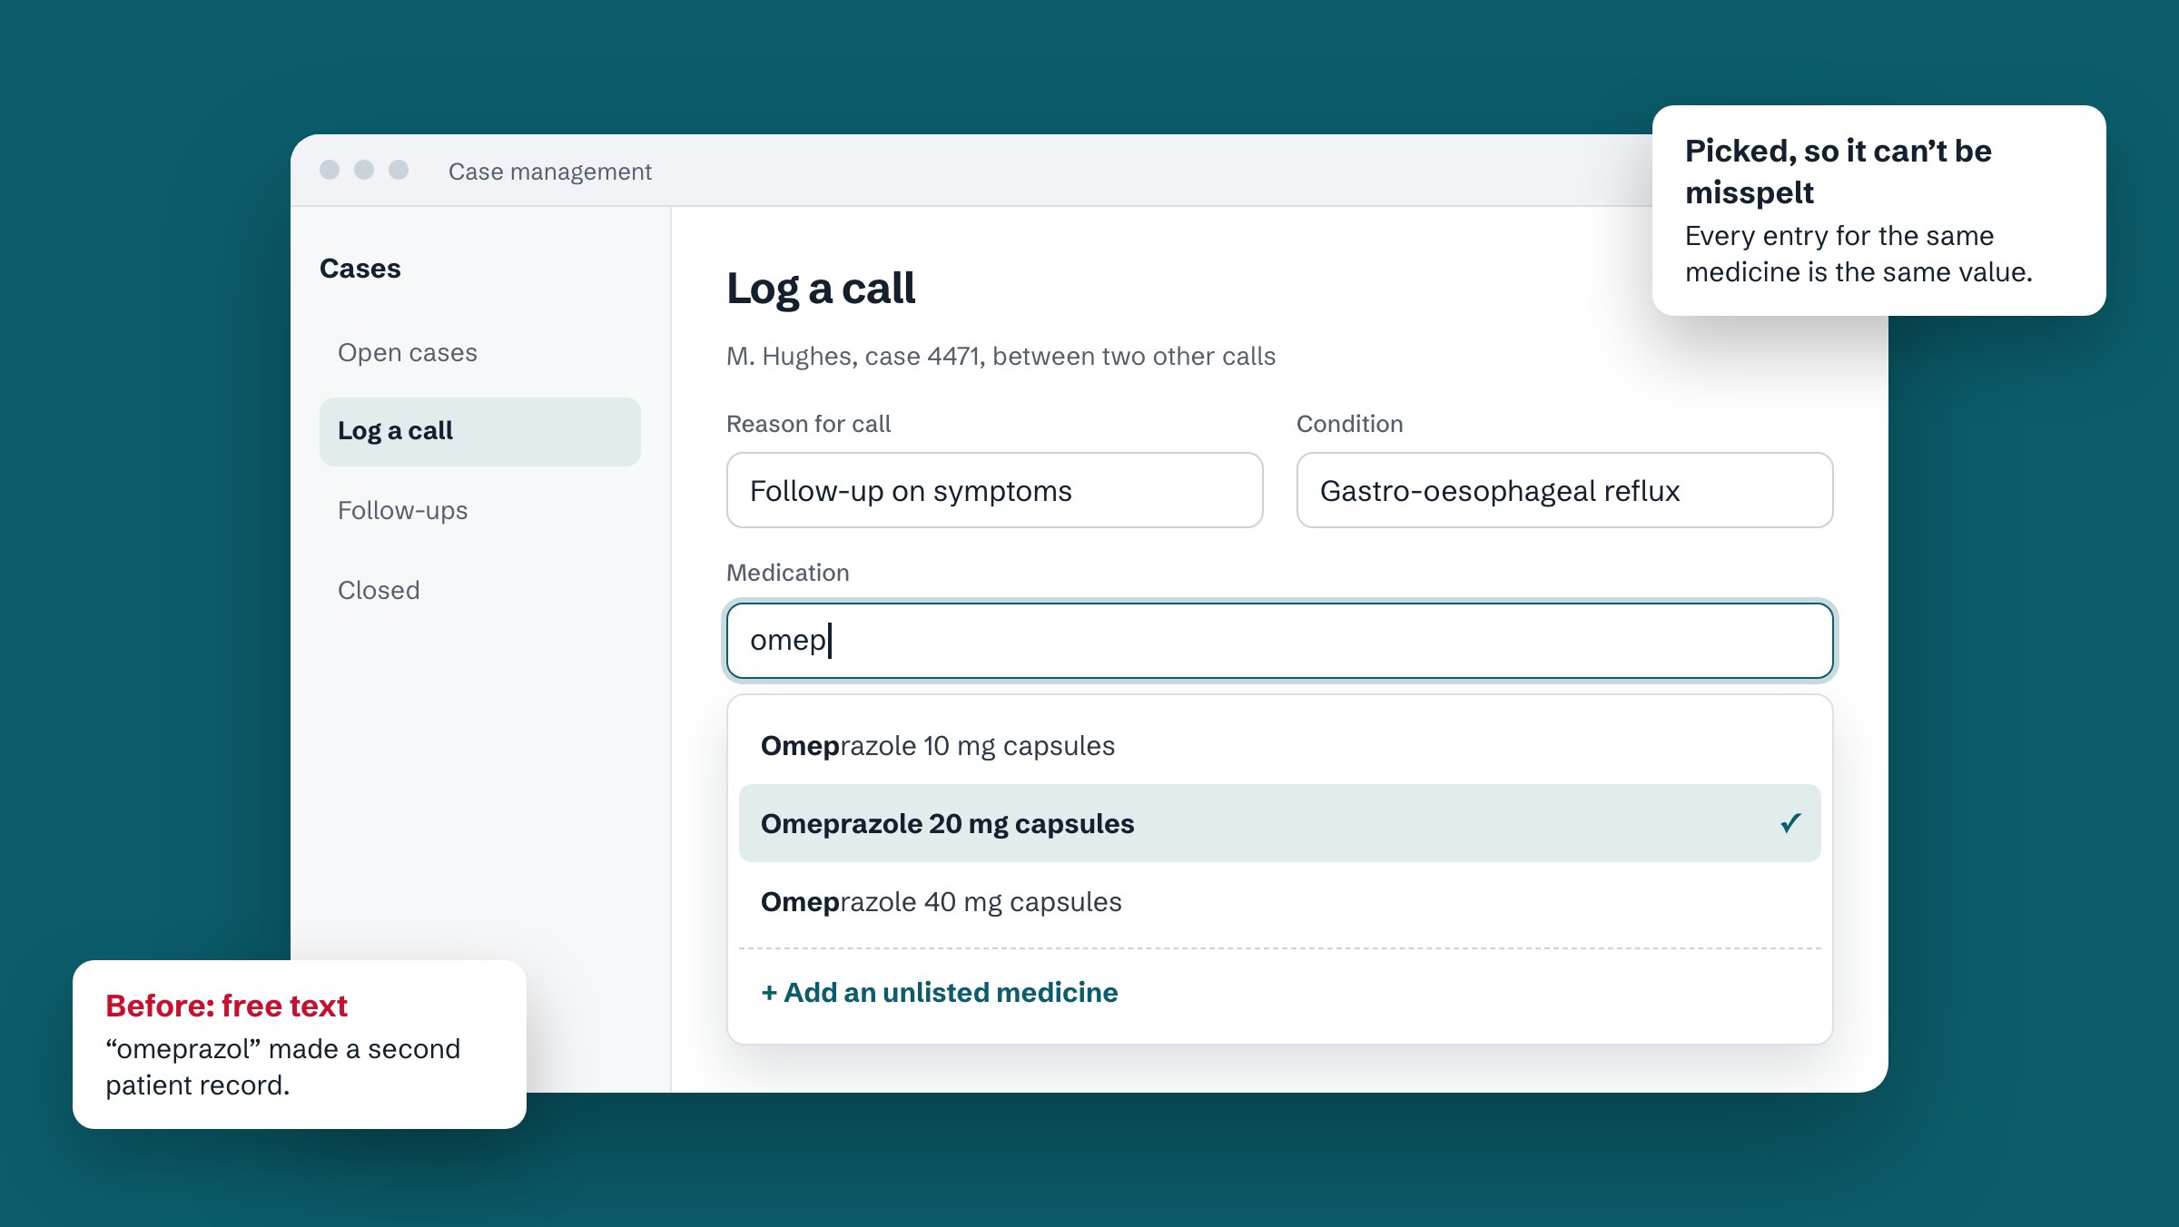
Task: Click the Before: free text callout heading
Action: [x=226, y=1006]
